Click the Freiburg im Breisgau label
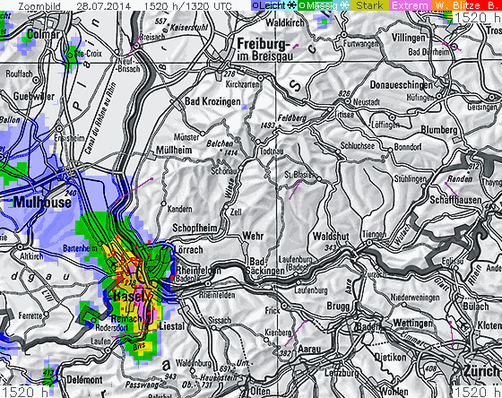Screen dimensions: 502x398 (264, 49)
